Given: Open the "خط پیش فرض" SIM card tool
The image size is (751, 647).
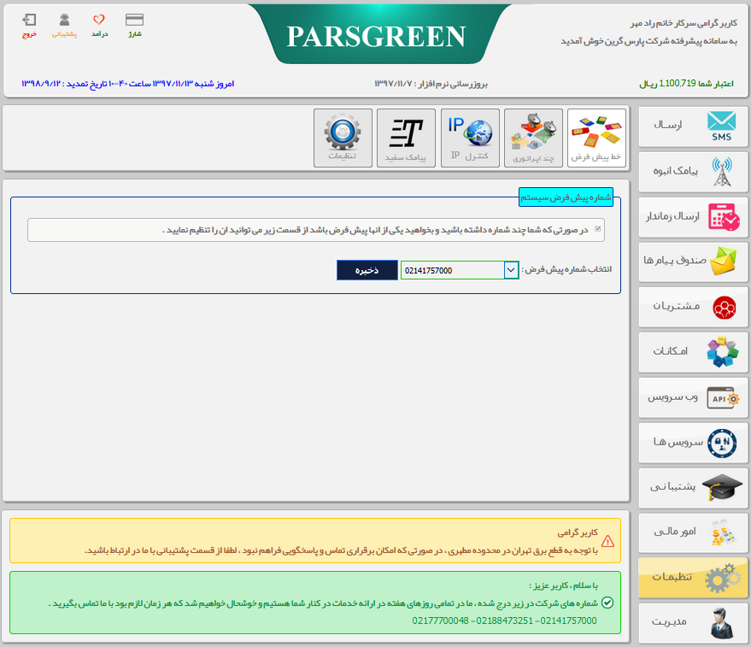Looking at the screenshot, I should pos(596,138).
